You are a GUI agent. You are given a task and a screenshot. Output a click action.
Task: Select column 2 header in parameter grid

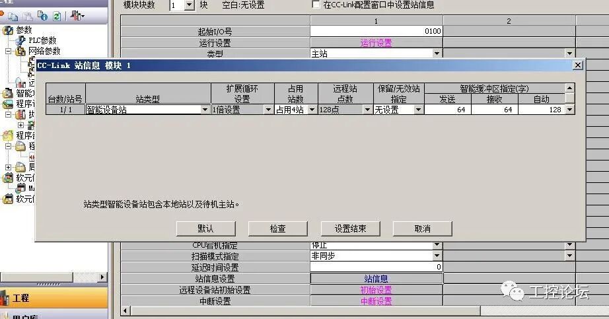click(509, 21)
